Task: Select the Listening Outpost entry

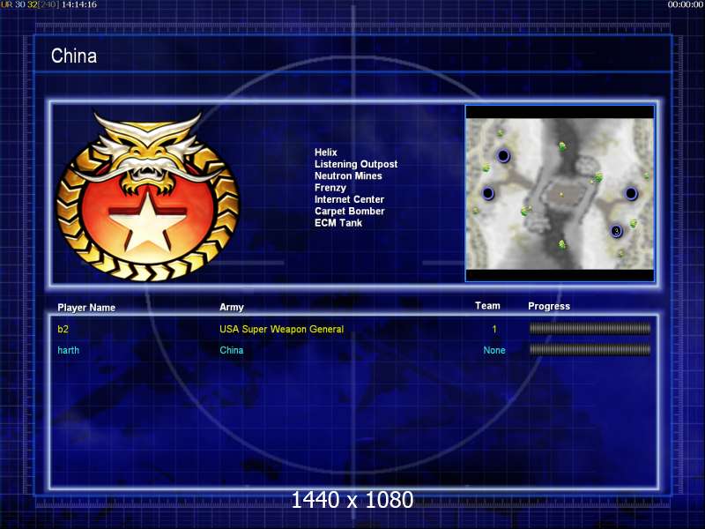Action: 356,164
